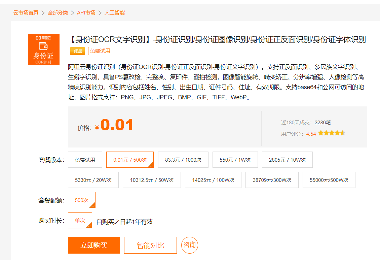This screenshot has width=380, height=260.
Task: Click the chevron after 云市场首页
Action: click(x=43, y=13)
